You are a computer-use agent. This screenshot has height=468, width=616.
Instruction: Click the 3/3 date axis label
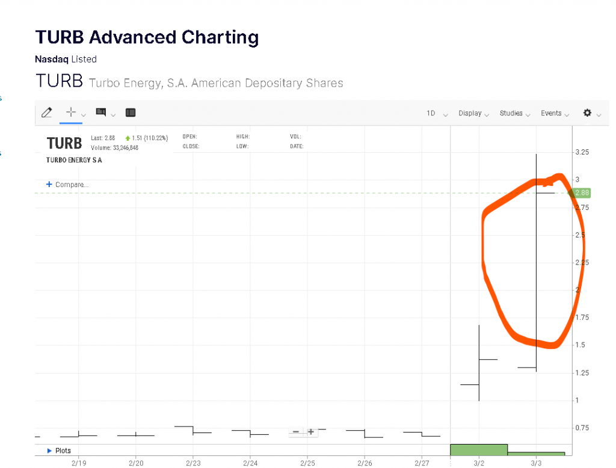[536, 463]
